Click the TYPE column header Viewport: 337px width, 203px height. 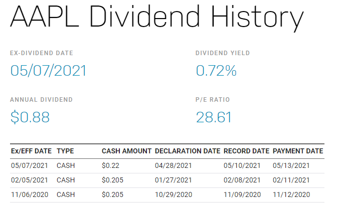(65, 151)
